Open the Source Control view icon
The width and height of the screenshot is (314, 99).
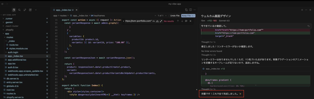coord(25,10)
